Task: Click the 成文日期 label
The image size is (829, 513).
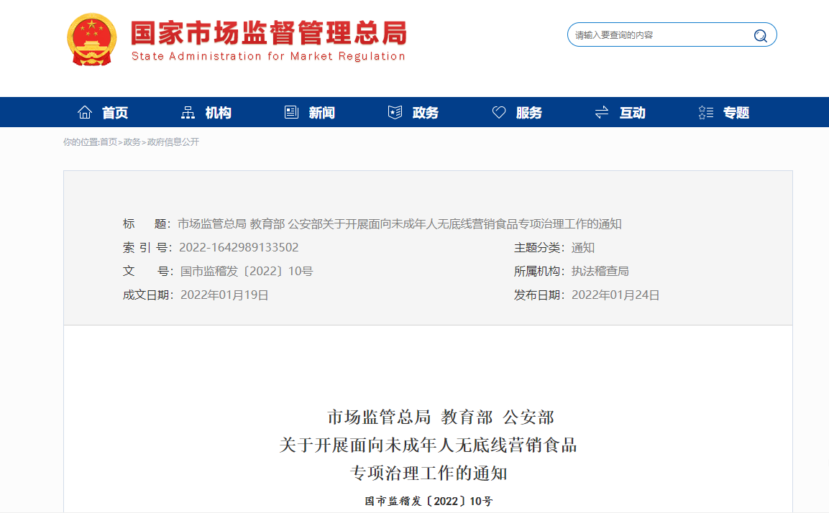Action: point(148,295)
